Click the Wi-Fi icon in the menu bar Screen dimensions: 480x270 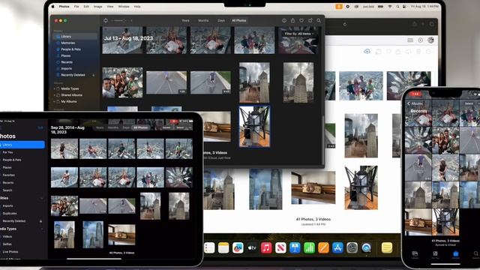pos(390,7)
